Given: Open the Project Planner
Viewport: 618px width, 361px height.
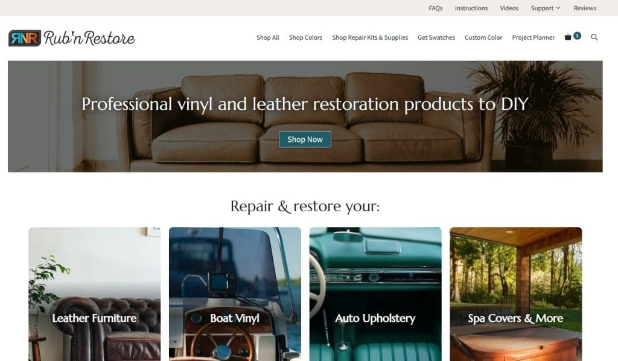Looking at the screenshot, I should coord(534,37).
